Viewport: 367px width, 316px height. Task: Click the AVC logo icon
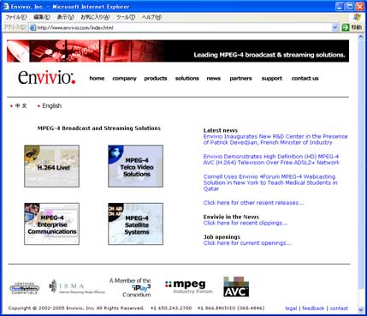coord(236,287)
